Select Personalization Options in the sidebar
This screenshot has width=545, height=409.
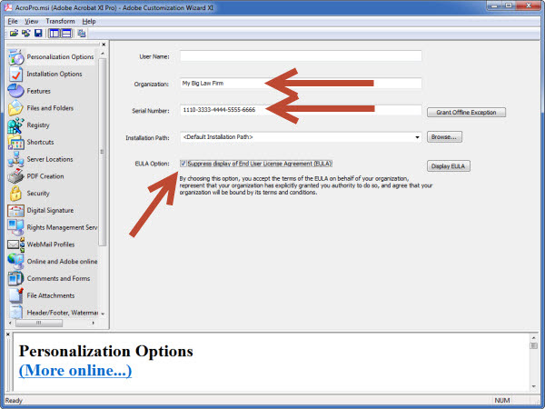(52, 56)
